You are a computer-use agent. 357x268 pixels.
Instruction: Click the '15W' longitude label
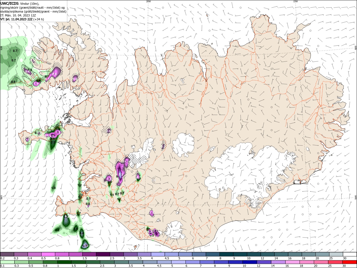[x=295, y=1]
